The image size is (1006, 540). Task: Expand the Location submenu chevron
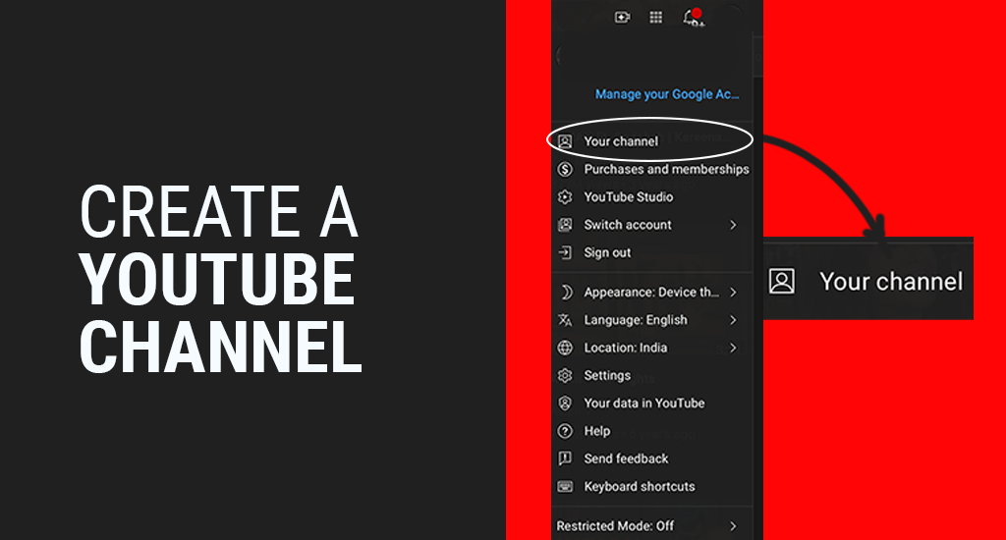pos(733,348)
